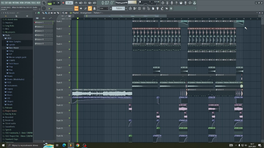The width and height of the screenshot is (264, 148).
Task: Open audio editor scissors icon
Action: pos(167,3)
